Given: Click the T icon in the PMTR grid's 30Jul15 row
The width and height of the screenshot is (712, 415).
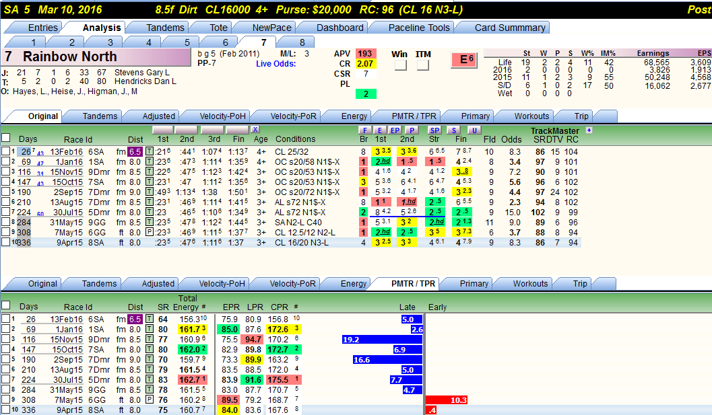Looking at the screenshot, I should 149,379.
